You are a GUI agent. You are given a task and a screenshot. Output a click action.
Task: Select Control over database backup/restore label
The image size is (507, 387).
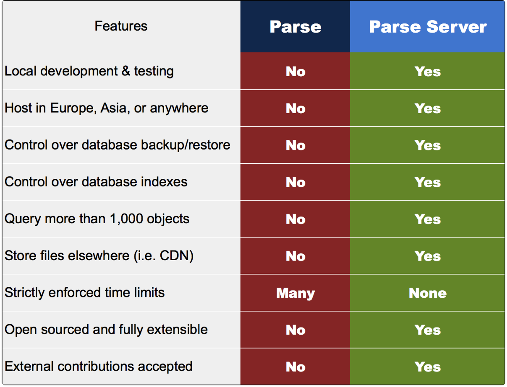pyautogui.click(x=118, y=145)
